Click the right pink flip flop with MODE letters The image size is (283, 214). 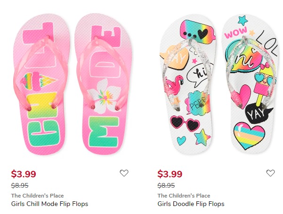(103, 84)
